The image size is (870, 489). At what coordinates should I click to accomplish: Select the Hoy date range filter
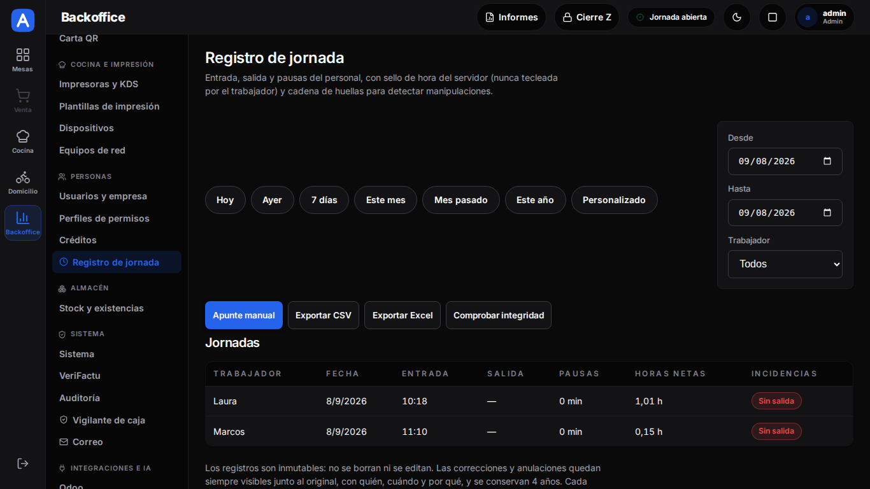225,200
